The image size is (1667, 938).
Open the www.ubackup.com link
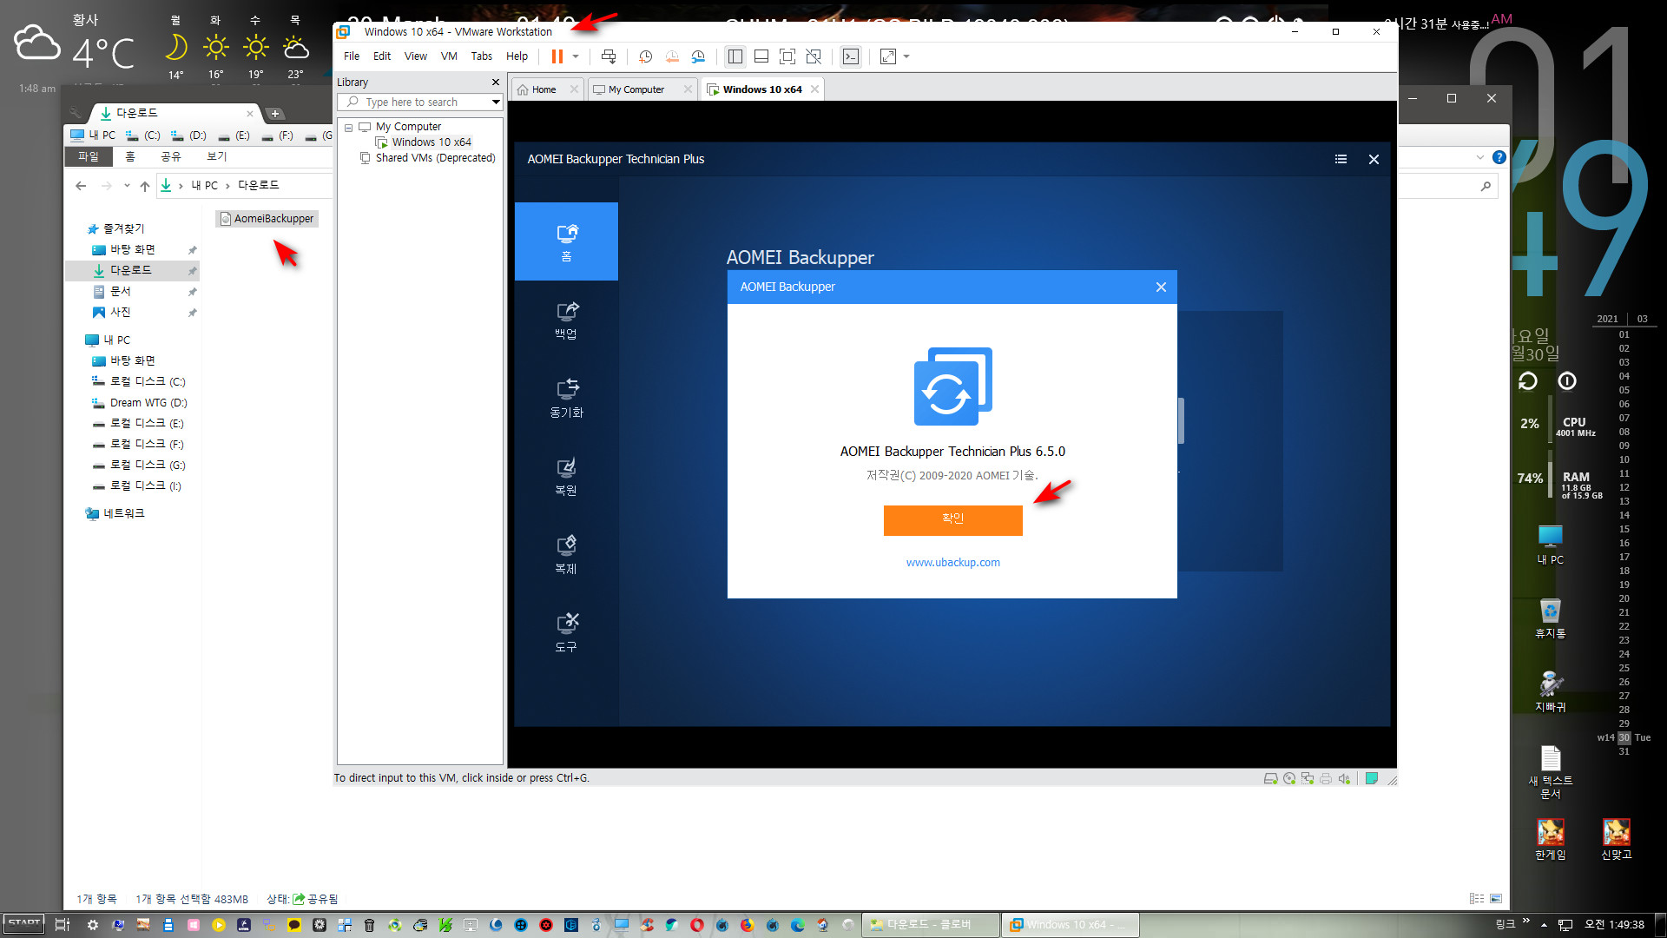click(x=952, y=563)
